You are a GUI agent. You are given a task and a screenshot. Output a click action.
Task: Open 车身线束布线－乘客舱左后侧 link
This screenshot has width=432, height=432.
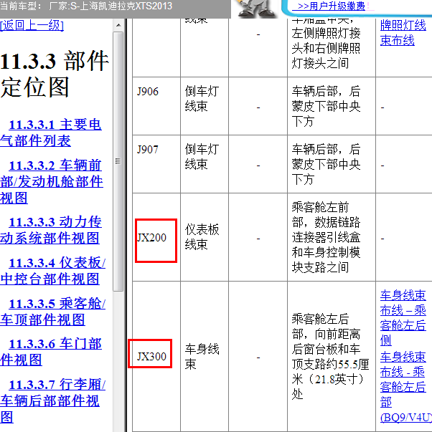tap(403, 317)
